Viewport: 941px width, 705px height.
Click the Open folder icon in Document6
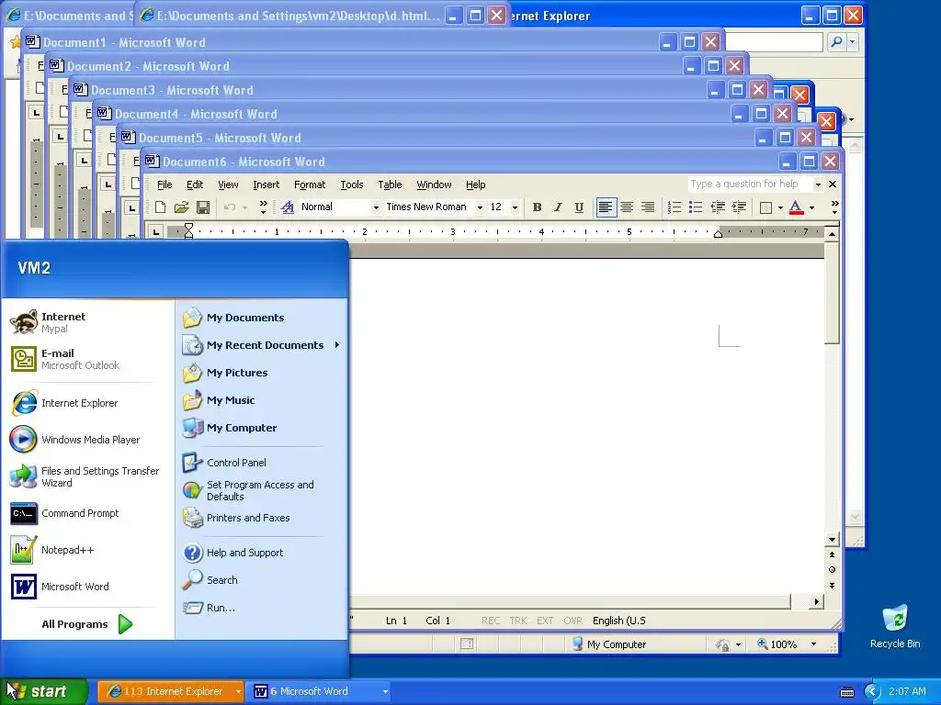(x=181, y=207)
